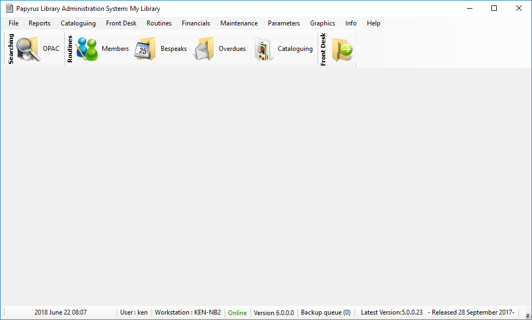Image resolution: width=532 pixels, height=320 pixels.
Task: Open the OPAC search magnifier icon
Action: click(x=28, y=49)
